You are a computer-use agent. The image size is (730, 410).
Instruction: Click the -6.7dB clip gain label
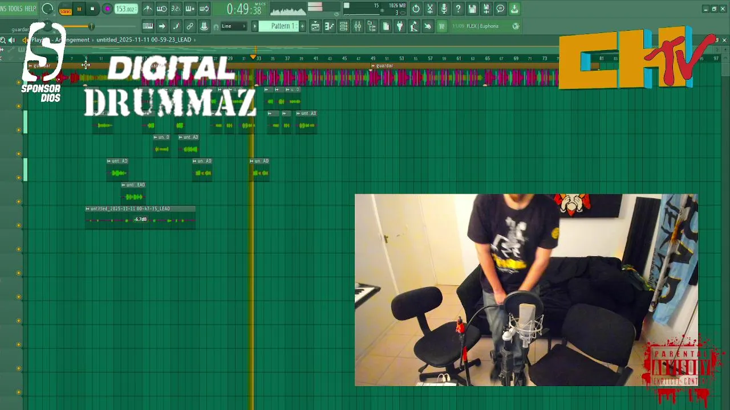click(140, 219)
